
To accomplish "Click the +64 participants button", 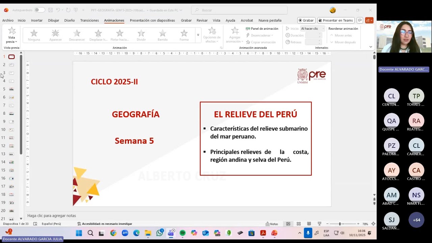I will 416,220.
